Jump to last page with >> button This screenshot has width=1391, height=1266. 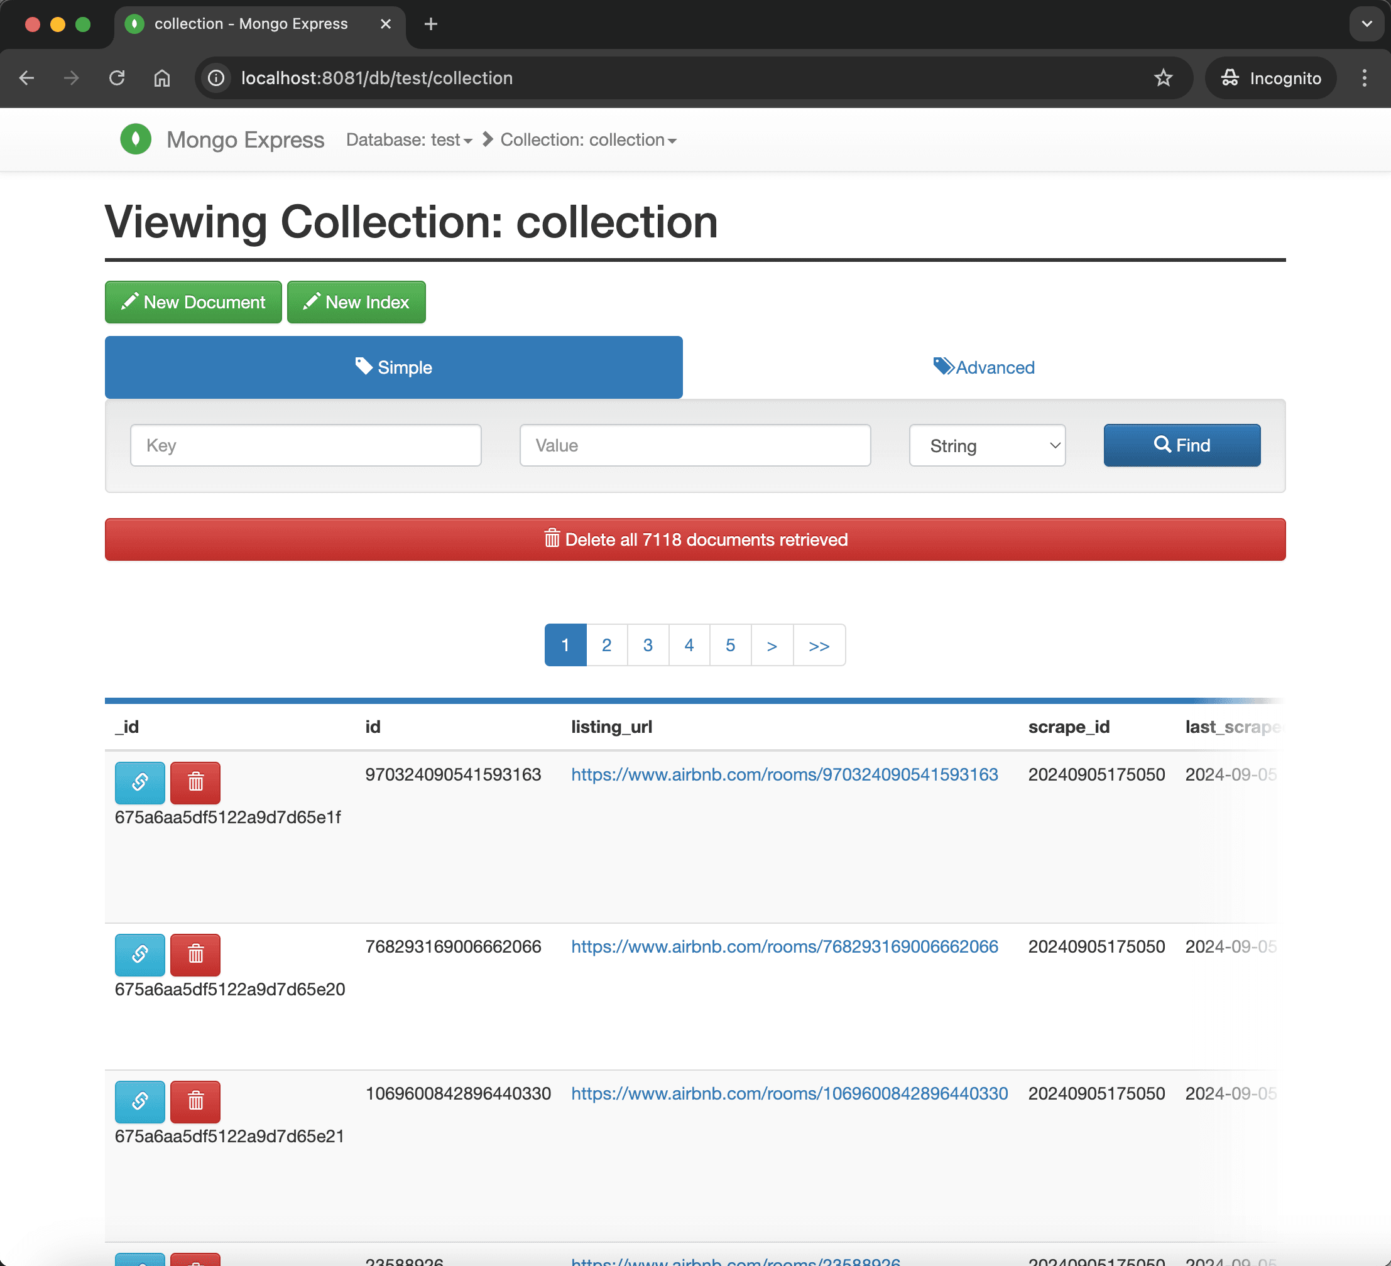tap(819, 645)
